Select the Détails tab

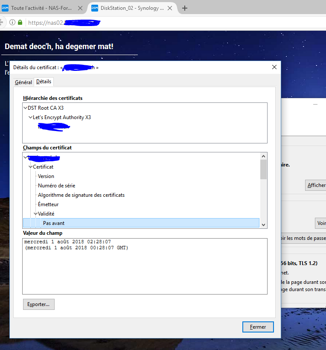pyautogui.click(x=44, y=82)
